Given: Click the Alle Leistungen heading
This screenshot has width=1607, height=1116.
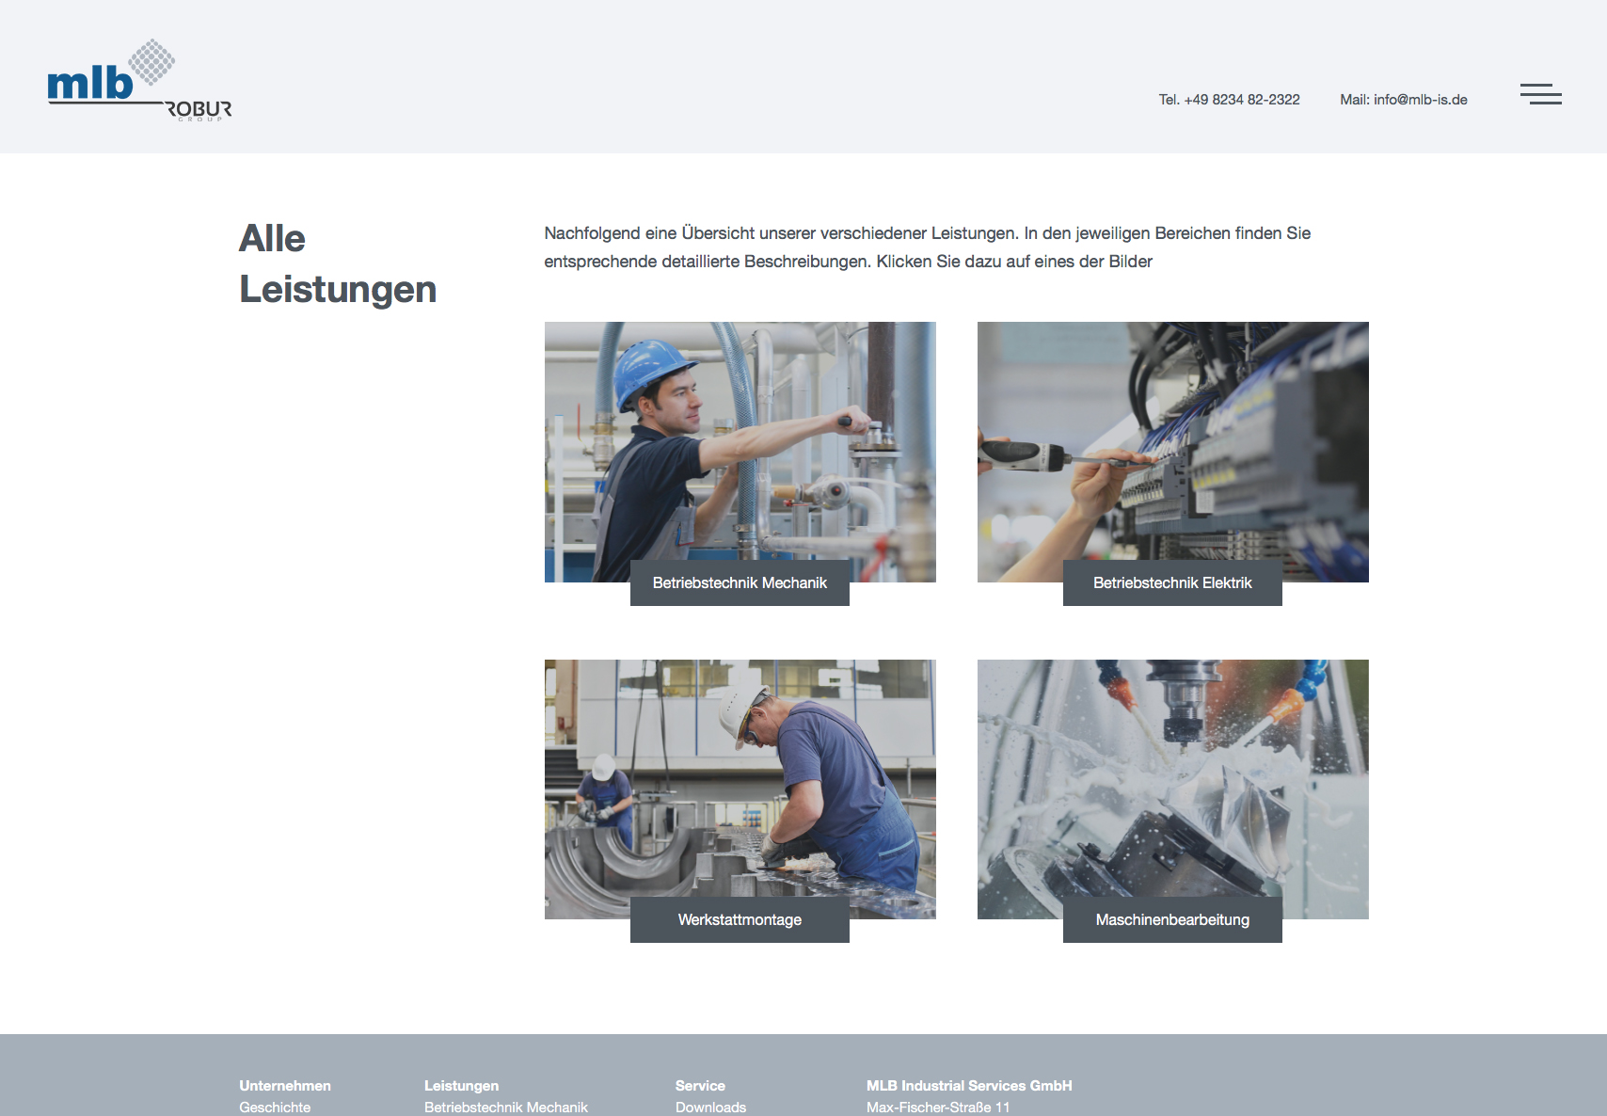Looking at the screenshot, I should coord(338,263).
